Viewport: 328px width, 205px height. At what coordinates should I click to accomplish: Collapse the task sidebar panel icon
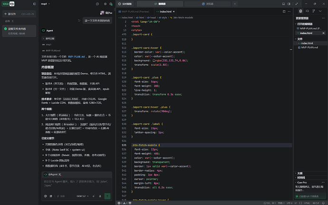point(35,4)
